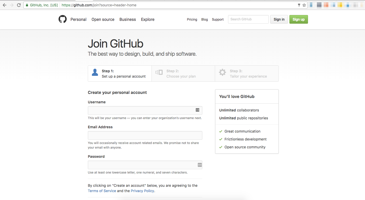Focus the Password input field
Image resolution: width=365 pixels, height=200 pixels.
(145, 165)
